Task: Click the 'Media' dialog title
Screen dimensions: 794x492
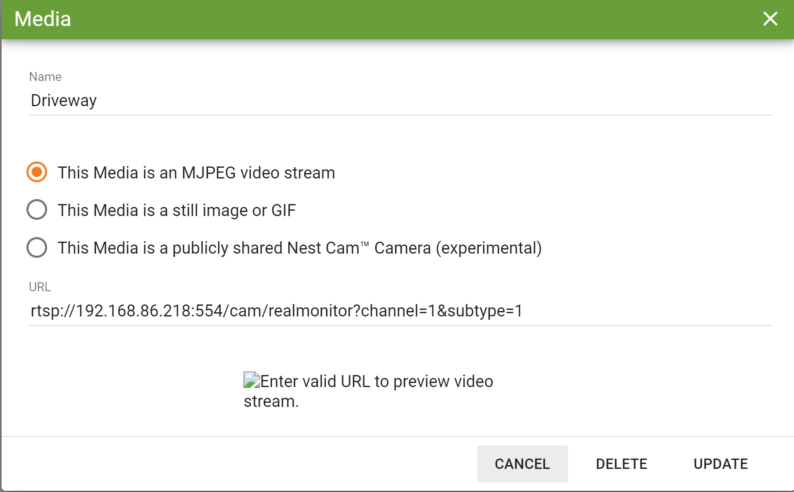Action: coord(43,19)
